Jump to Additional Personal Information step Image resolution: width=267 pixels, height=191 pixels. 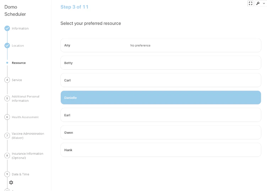[x=25, y=99]
